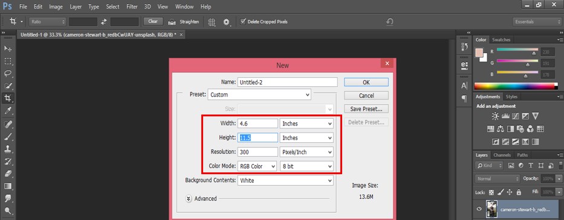Toggle lock position for the layer
The image size is (564, 220).
tap(510, 192)
